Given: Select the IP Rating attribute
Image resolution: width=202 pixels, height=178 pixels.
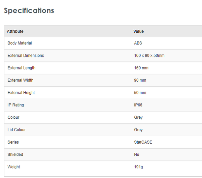Looking at the screenshot, I should tap(15, 105).
